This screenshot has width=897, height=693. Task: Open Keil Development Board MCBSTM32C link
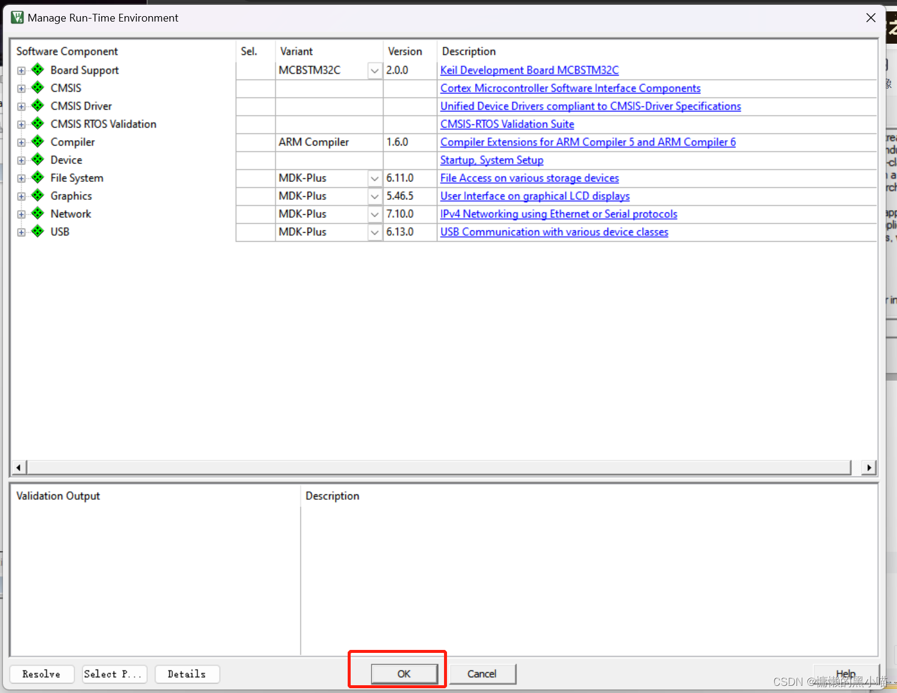[530, 70]
